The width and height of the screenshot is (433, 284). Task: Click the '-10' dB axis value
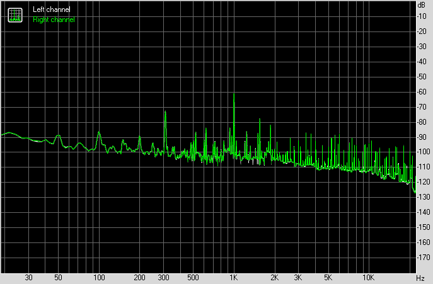(422, 16)
